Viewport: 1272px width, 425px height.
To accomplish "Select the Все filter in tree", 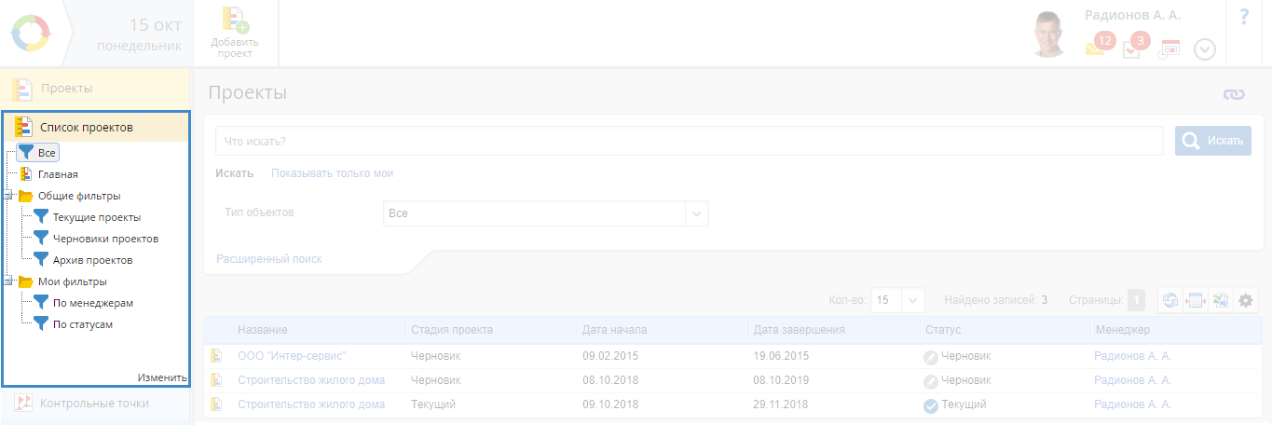I will pyautogui.click(x=38, y=153).
